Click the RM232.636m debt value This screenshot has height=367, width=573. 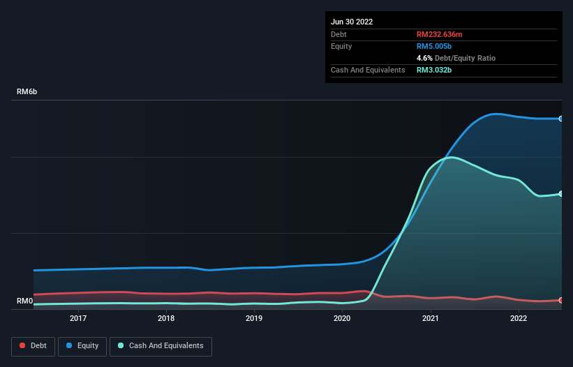(439, 34)
